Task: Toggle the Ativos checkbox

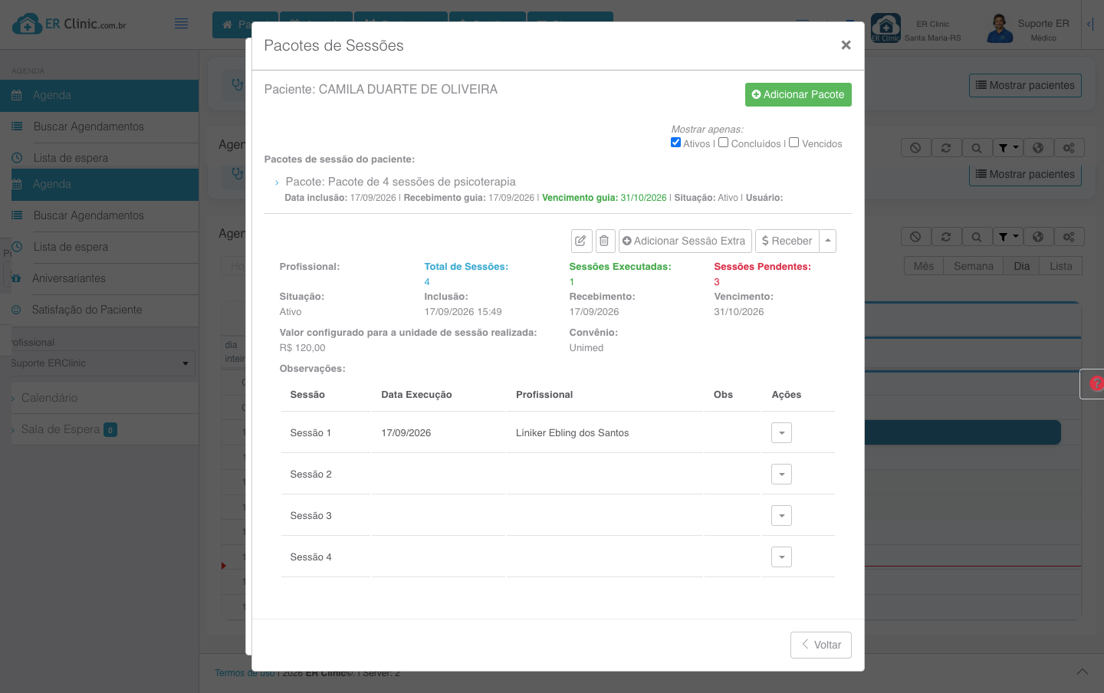Action: [x=675, y=143]
